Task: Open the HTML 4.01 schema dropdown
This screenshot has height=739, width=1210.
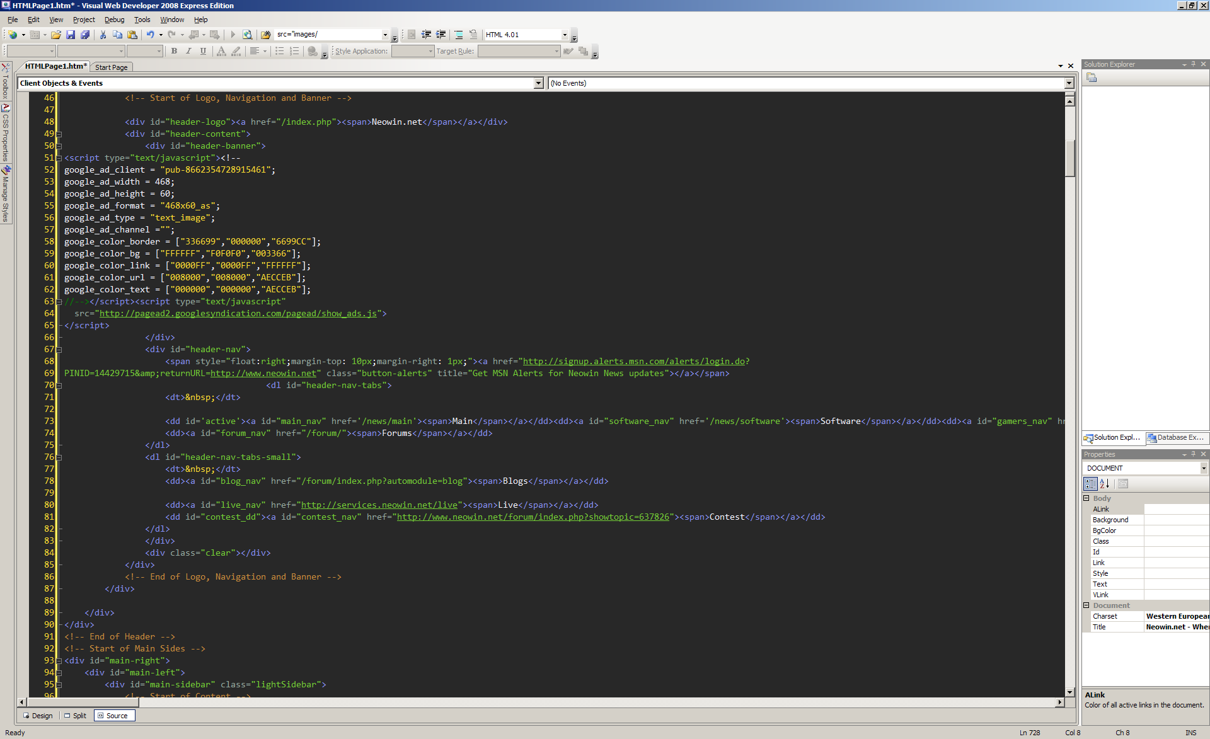Action: 565,35
